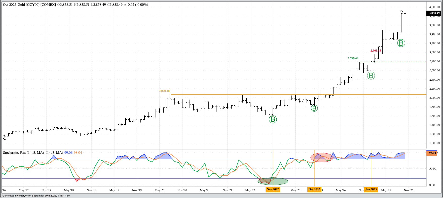Click the green B marker below the 2,789.68 label

[x=371, y=75]
